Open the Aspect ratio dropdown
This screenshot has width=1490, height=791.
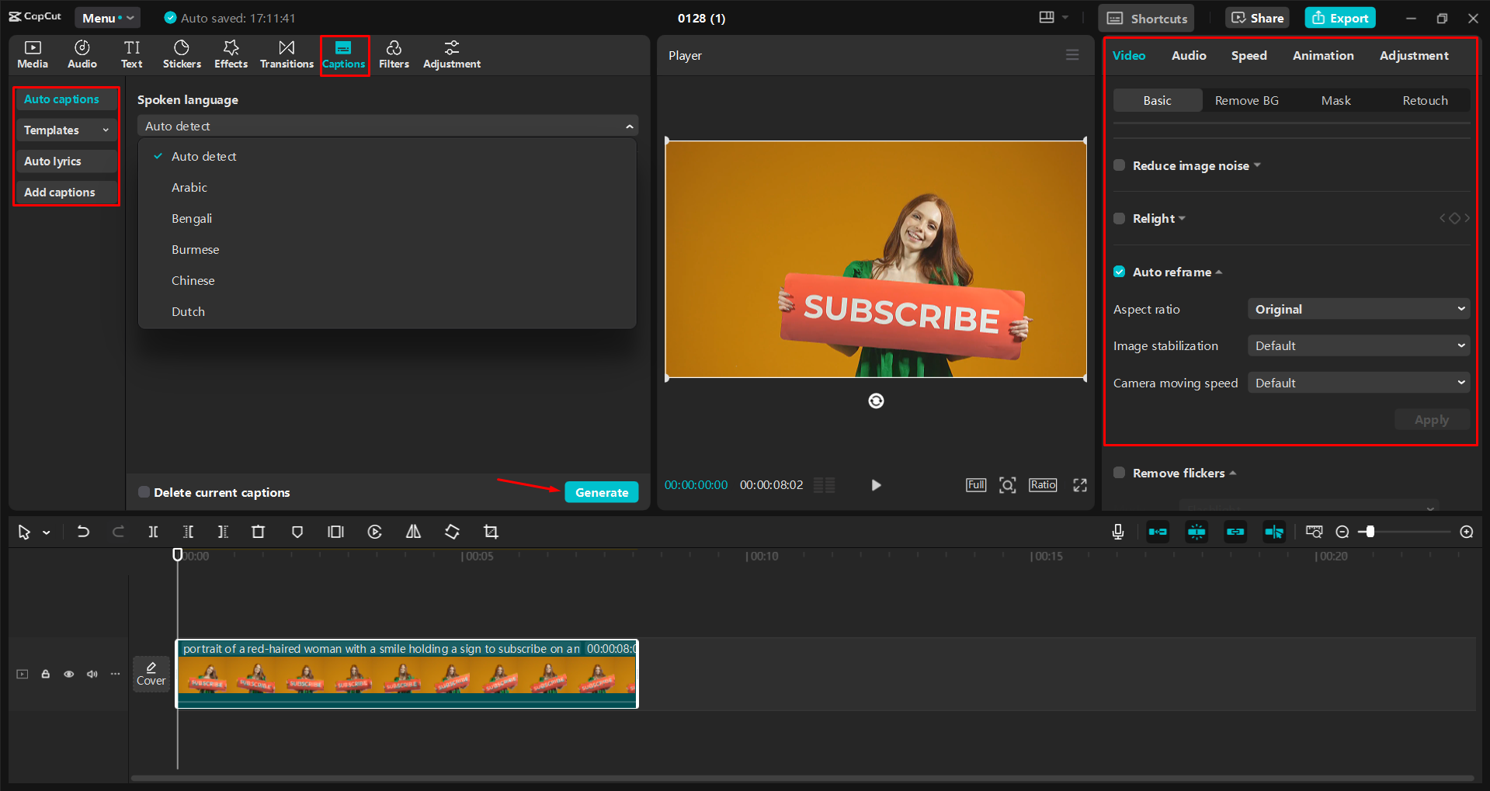point(1358,308)
